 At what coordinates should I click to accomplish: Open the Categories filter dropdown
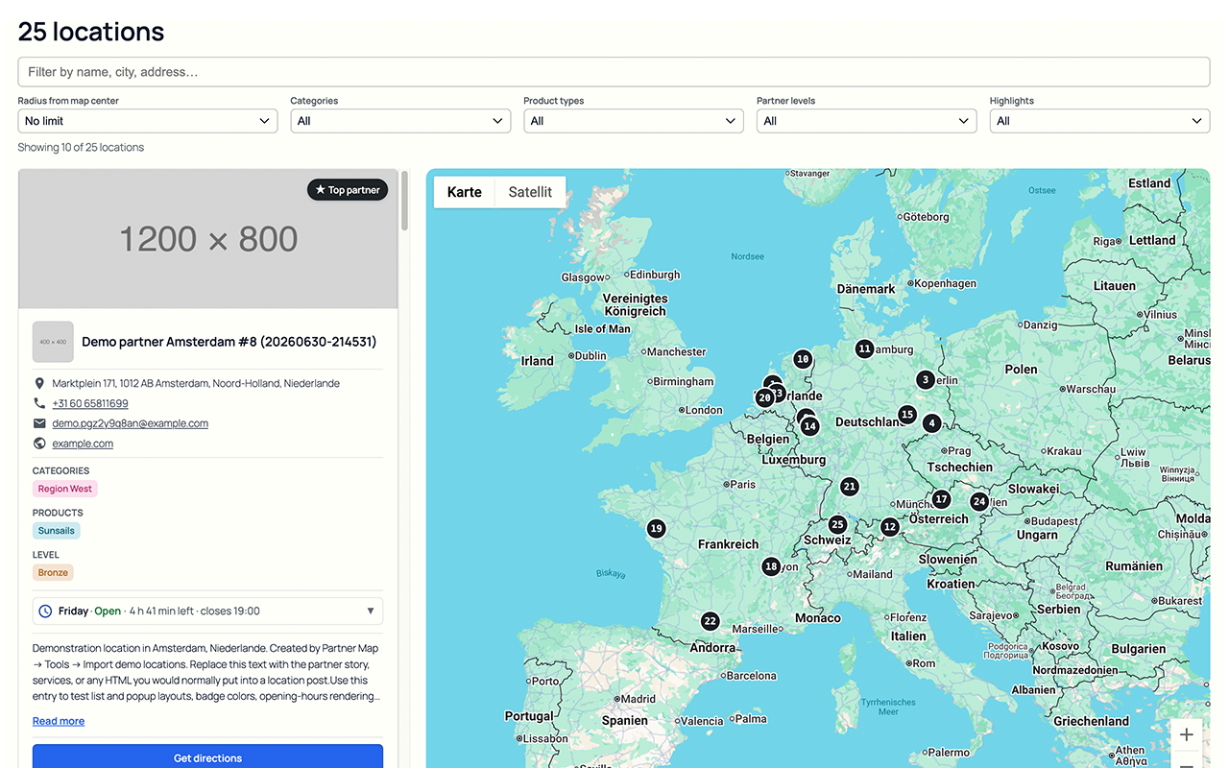(400, 121)
